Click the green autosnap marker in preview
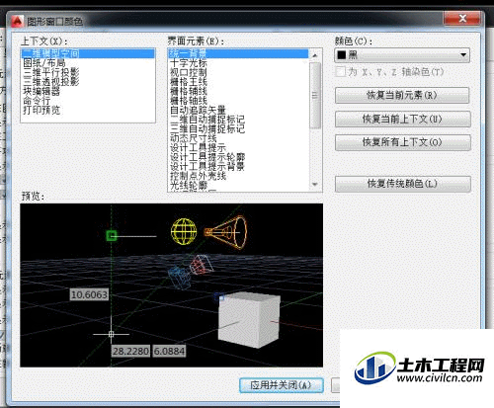The height and width of the screenshot is (408, 494). point(112,235)
